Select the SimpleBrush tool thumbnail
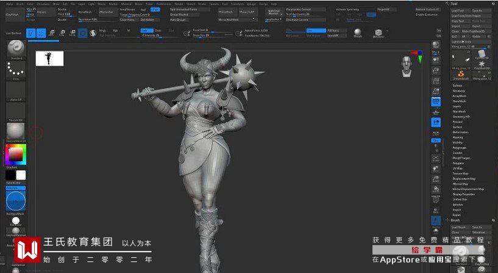The width and height of the screenshot is (498, 273). tap(461, 74)
